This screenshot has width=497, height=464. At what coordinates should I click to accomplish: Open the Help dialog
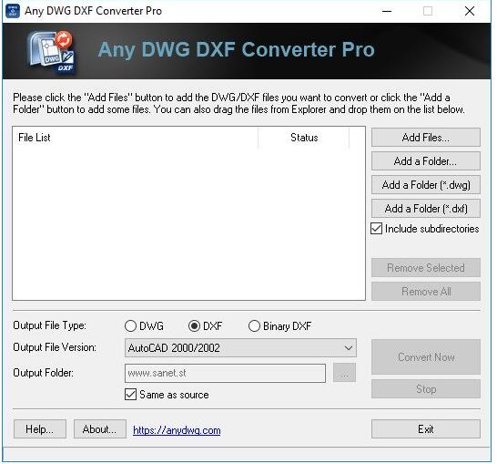[x=40, y=429]
